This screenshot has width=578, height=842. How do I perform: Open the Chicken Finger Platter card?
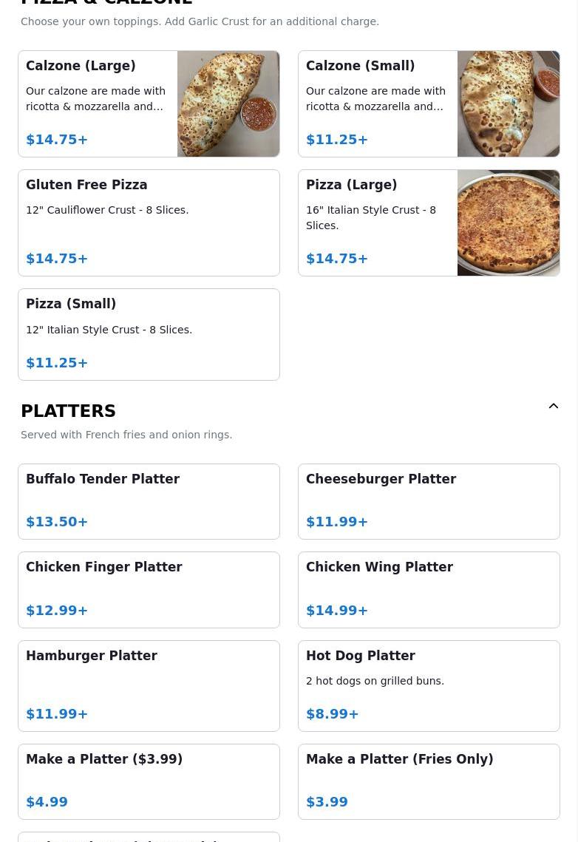pyautogui.click(x=149, y=590)
